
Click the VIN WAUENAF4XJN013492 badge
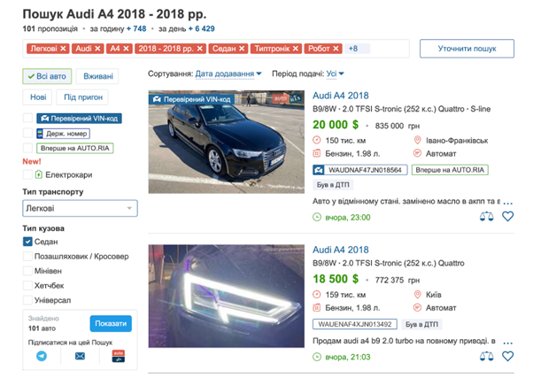point(355,324)
